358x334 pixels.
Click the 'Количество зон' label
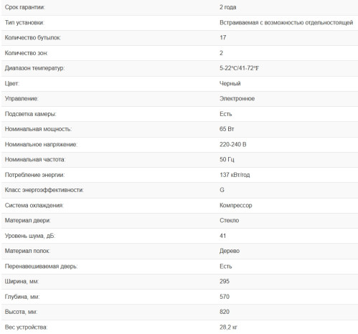(x=27, y=53)
